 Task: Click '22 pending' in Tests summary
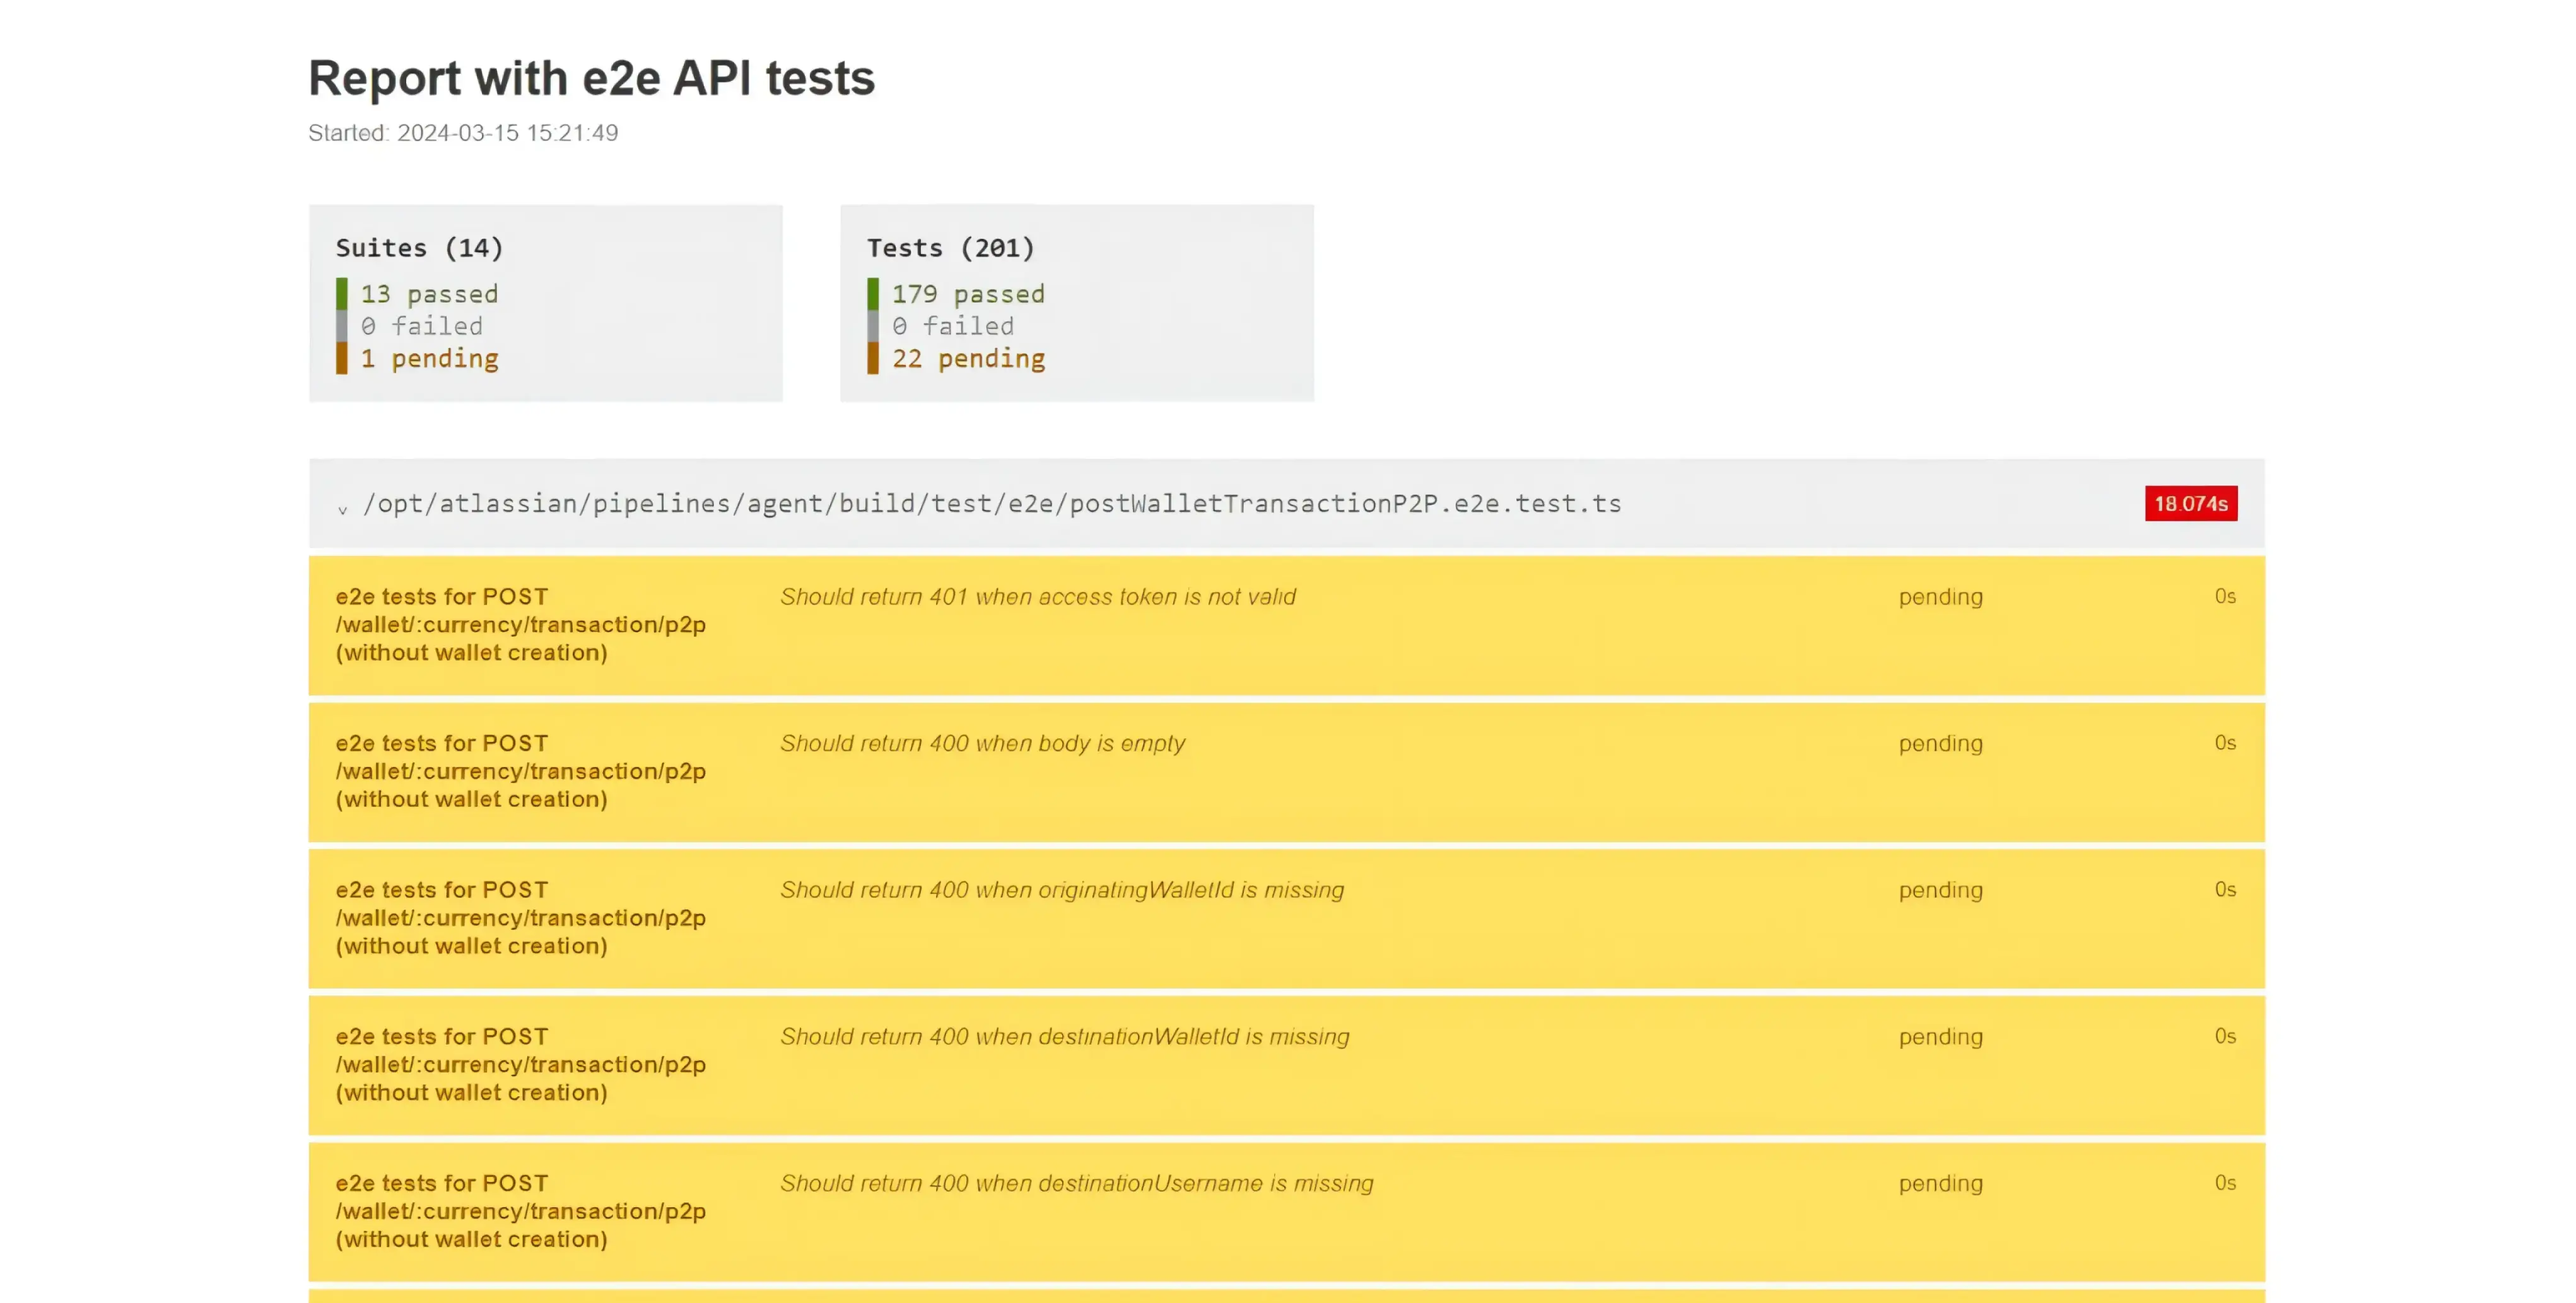[968, 359]
